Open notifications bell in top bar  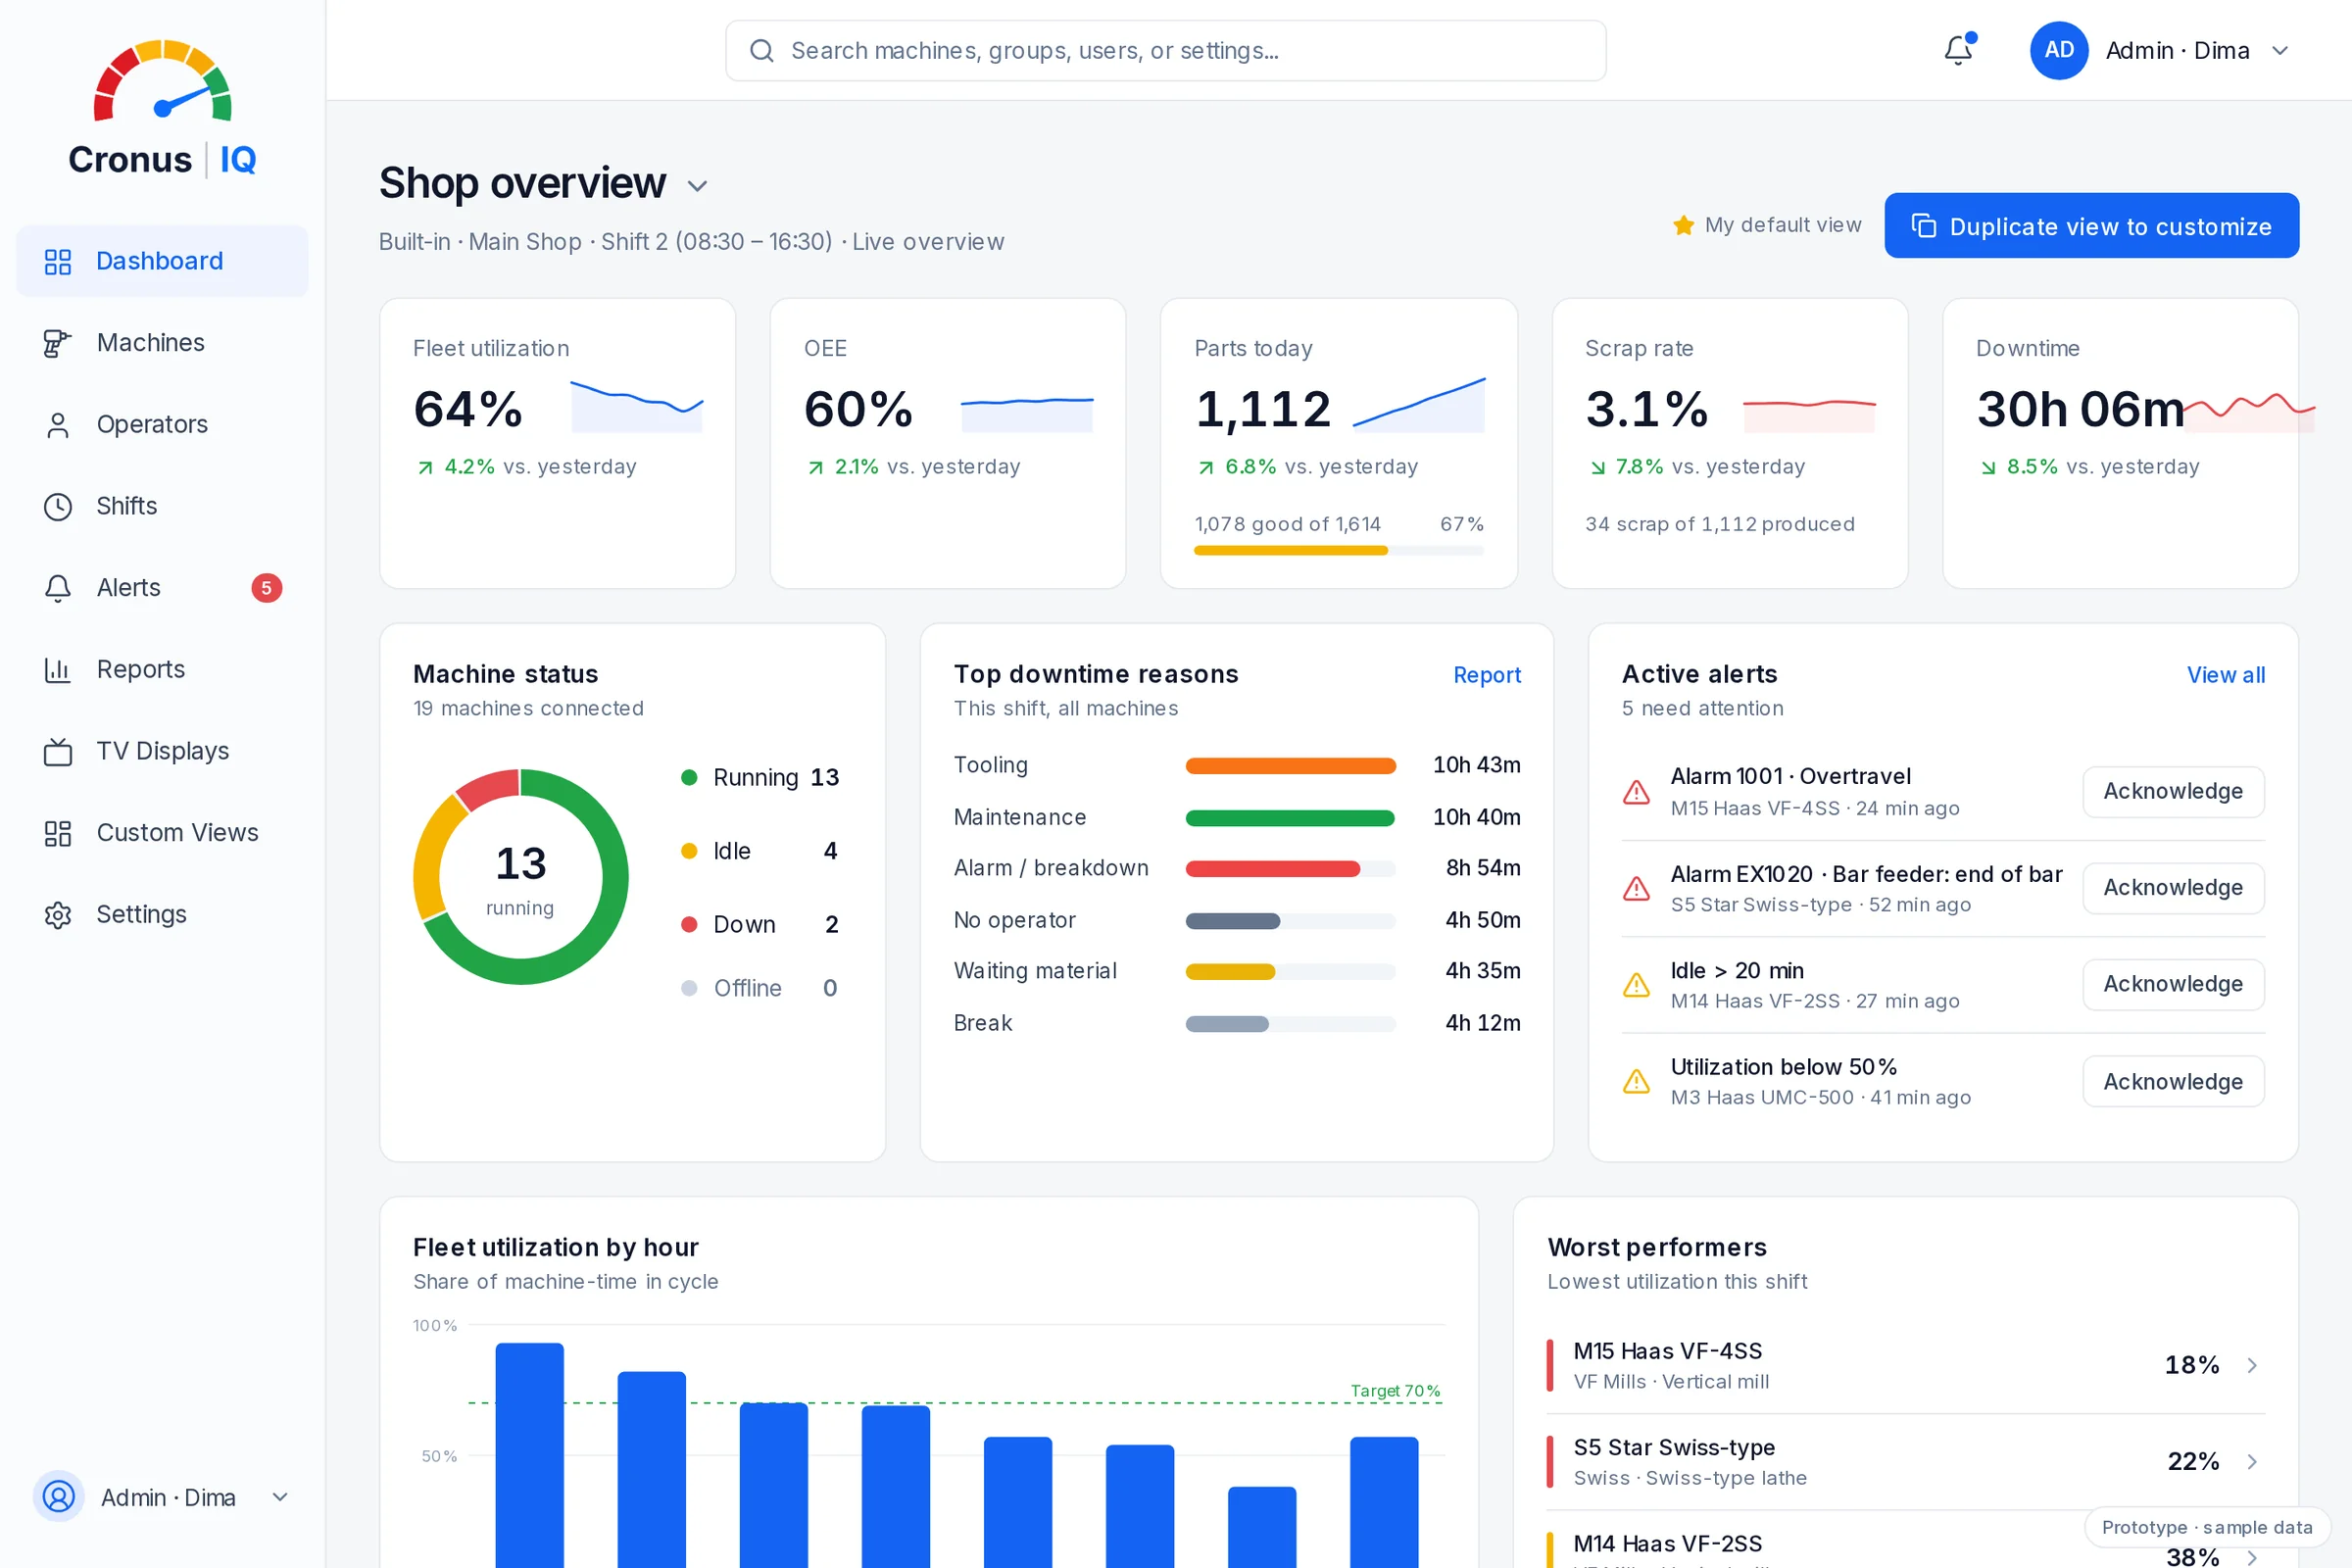1958,50
